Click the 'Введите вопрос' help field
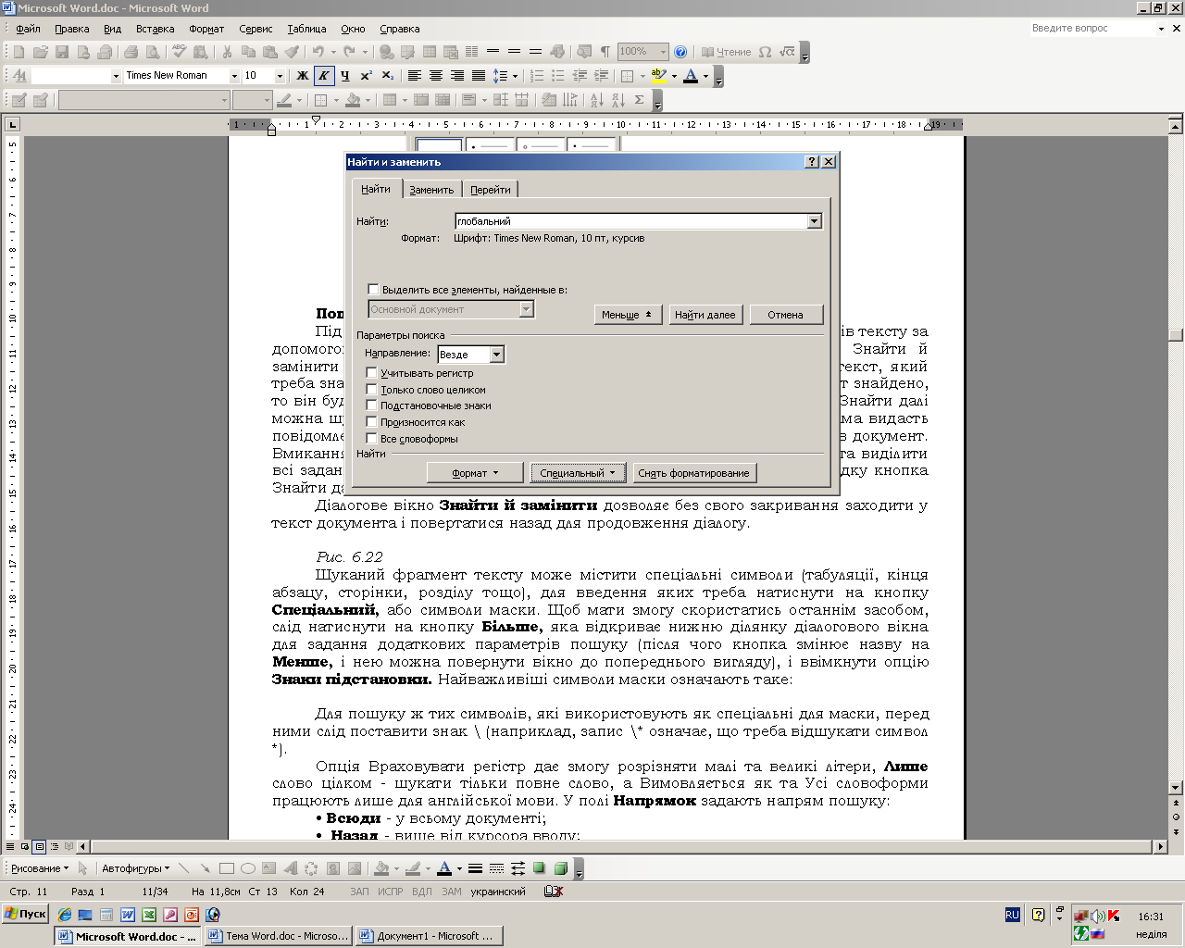This screenshot has height=948, width=1185. (1091, 29)
